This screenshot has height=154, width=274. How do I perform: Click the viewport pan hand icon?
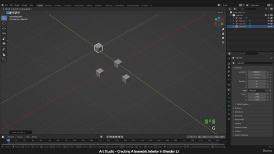223,34
